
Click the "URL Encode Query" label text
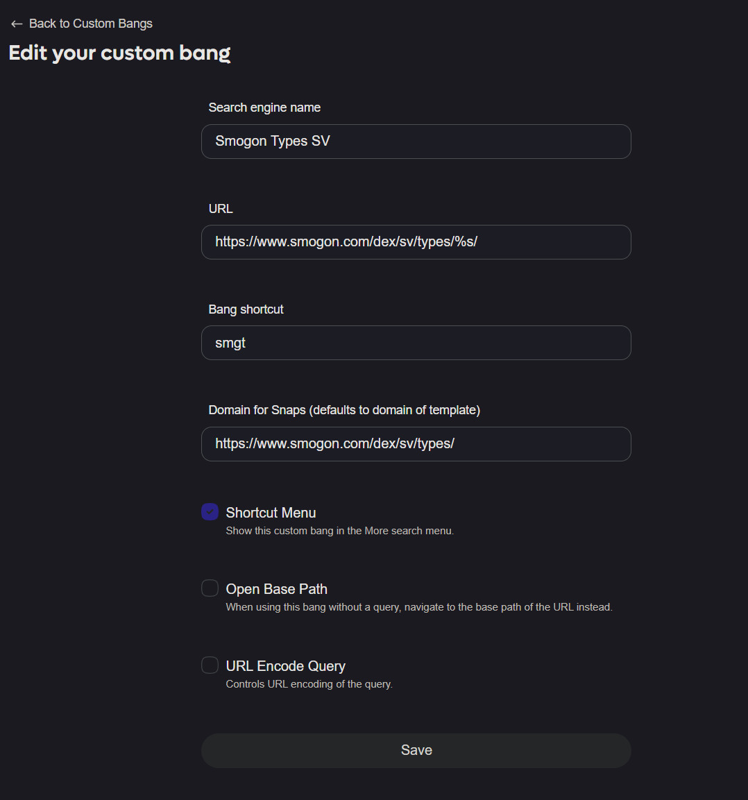(x=285, y=666)
